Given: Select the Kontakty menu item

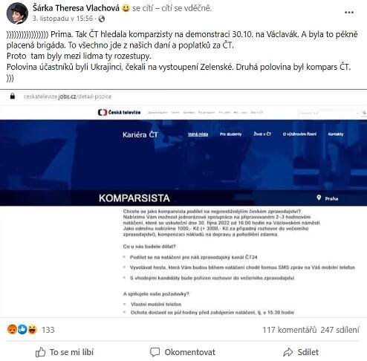Looking at the screenshot, I should (x=336, y=134).
